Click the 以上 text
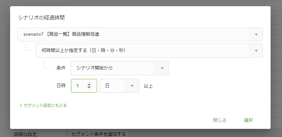Image resolution: width=282 pixels, height=137 pixels. point(148,86)
